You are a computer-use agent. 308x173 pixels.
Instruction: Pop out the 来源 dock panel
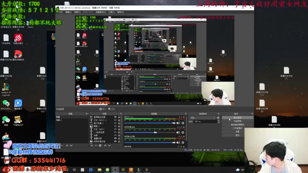(x=121, y=114)
